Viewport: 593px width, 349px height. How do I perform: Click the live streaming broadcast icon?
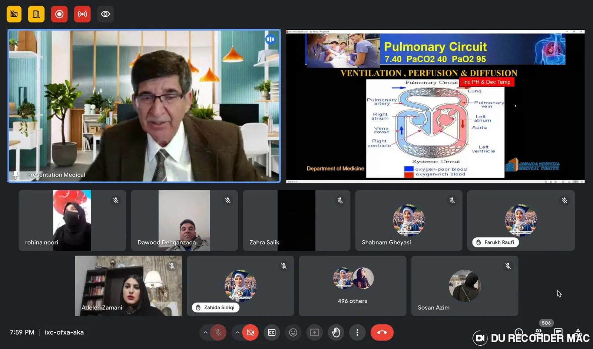tap(82, 14)
